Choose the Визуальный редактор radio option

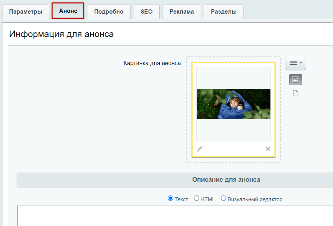tap(223, 198)
